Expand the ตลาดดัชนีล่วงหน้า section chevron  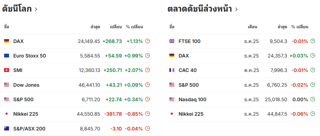pos(236,9)
